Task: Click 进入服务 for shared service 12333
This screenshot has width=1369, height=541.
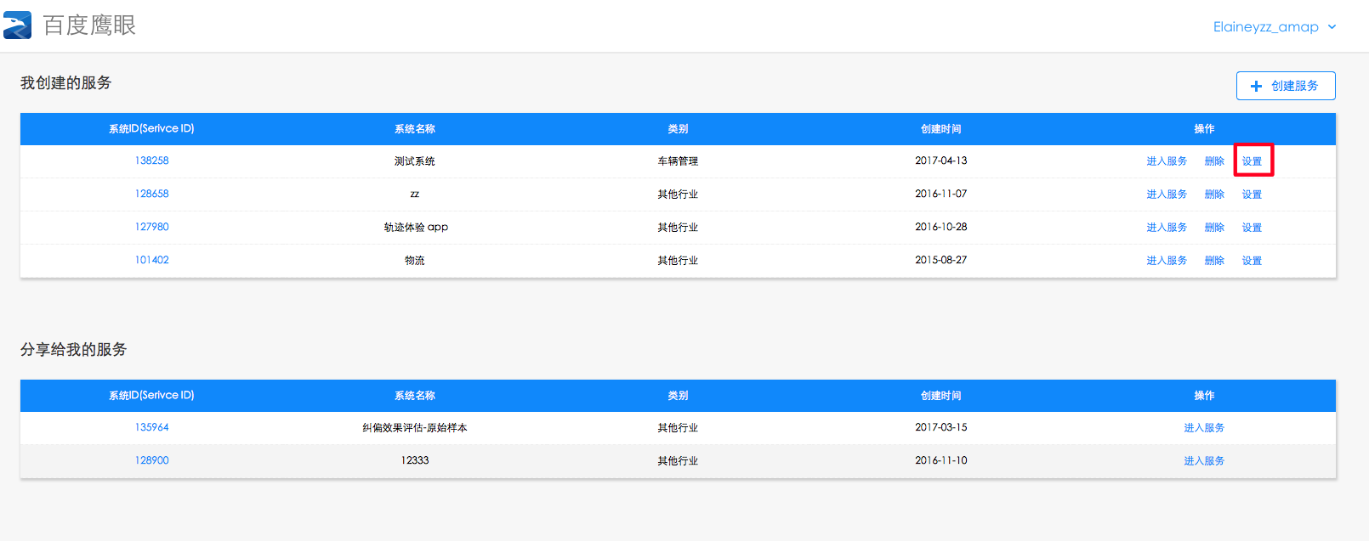Action: (1204, 461)
